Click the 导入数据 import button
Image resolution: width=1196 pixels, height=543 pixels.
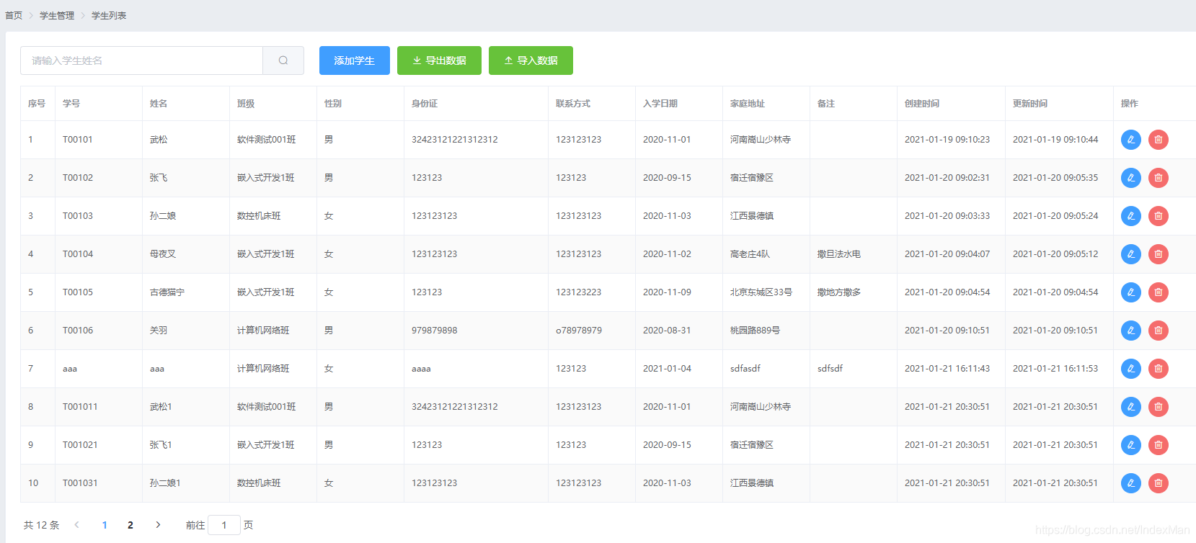click(531, 60)
